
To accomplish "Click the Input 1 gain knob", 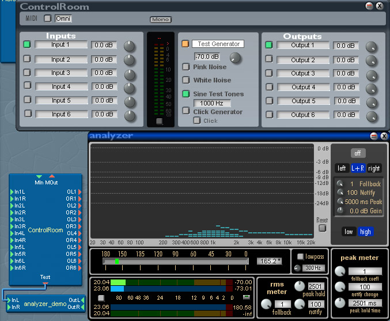I will [130, 46].
